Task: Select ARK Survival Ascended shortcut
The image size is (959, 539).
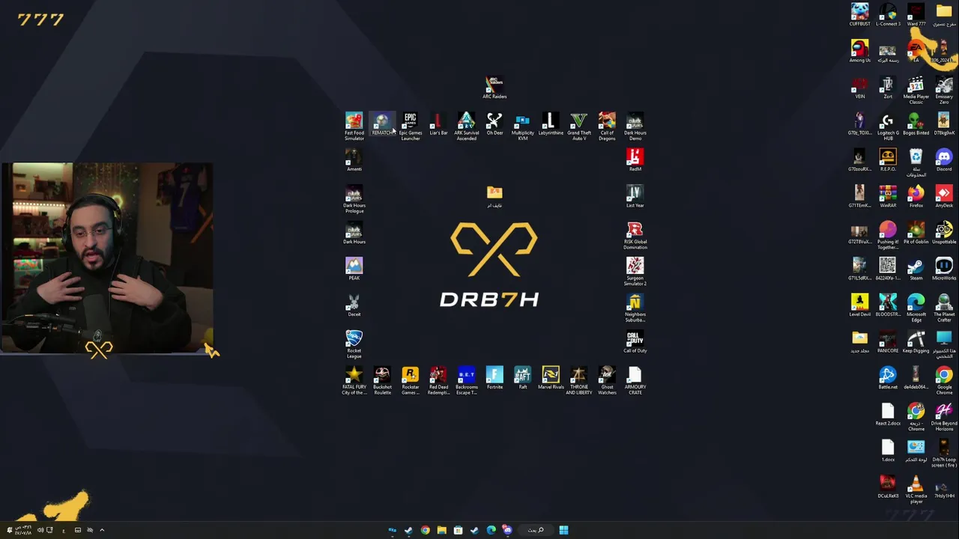Action: pos(466,127)
